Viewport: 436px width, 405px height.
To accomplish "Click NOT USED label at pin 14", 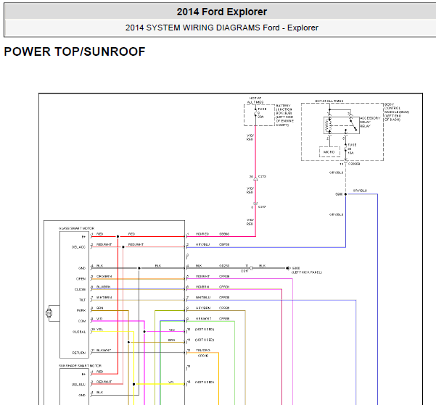I will click(205, 383).
